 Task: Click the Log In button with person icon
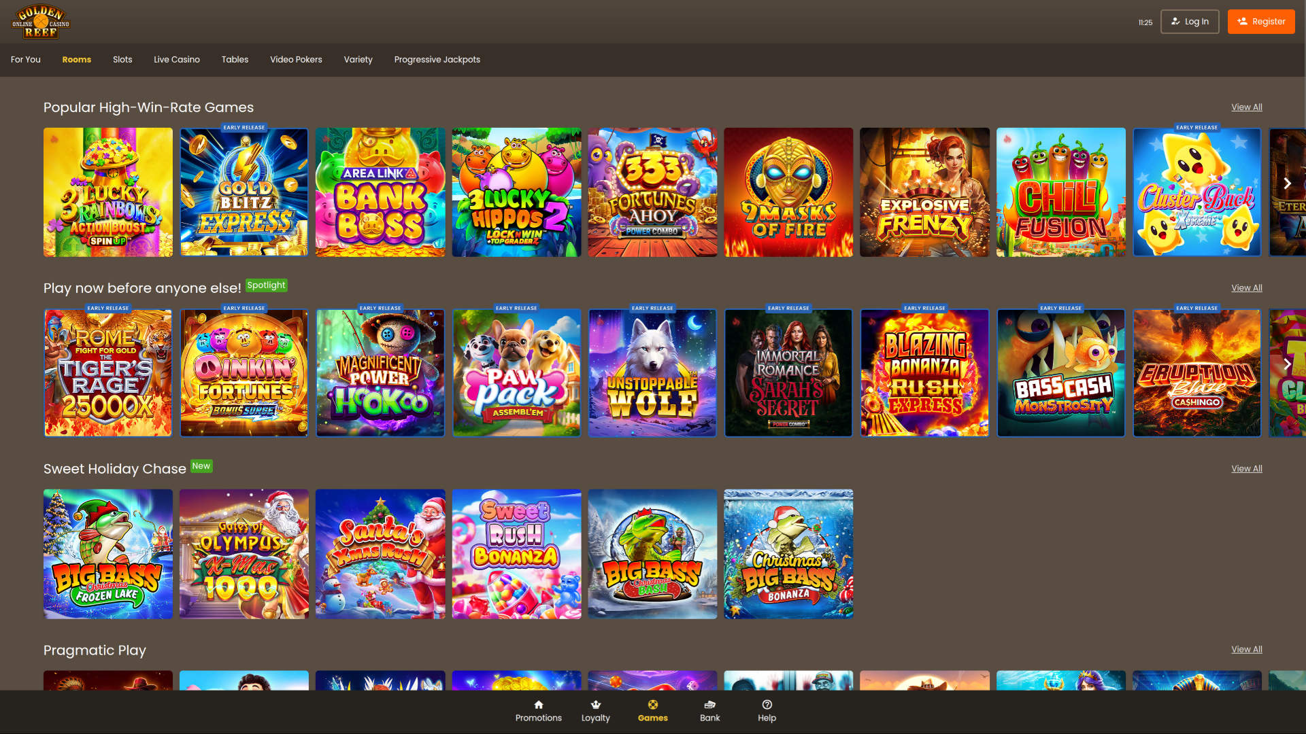(x=1190, y=21)
